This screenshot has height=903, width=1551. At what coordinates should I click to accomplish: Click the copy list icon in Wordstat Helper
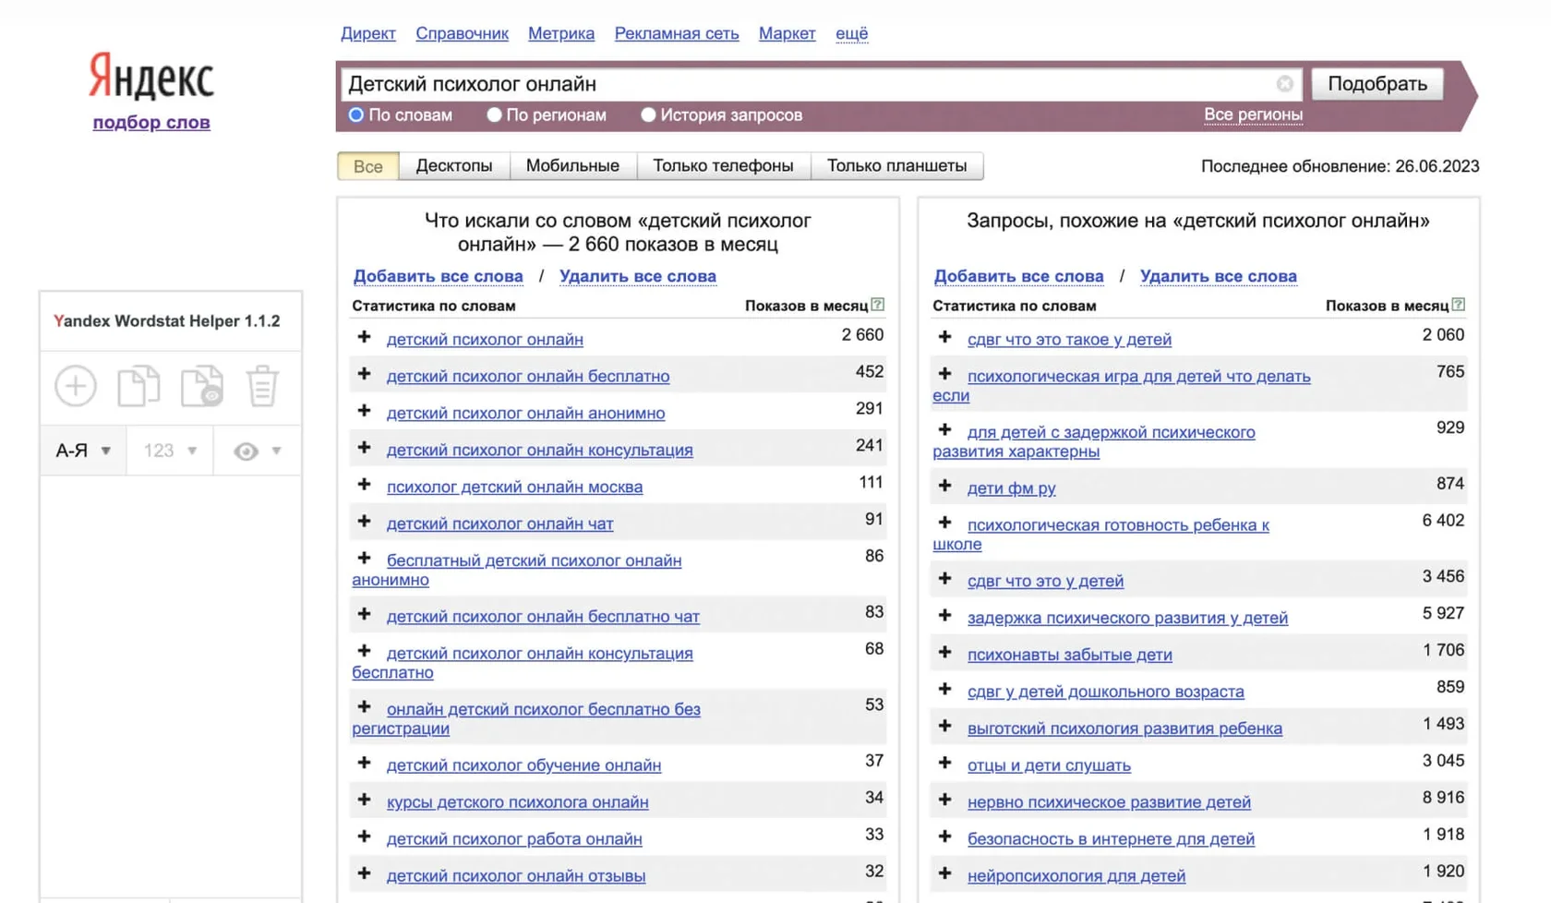138,386
